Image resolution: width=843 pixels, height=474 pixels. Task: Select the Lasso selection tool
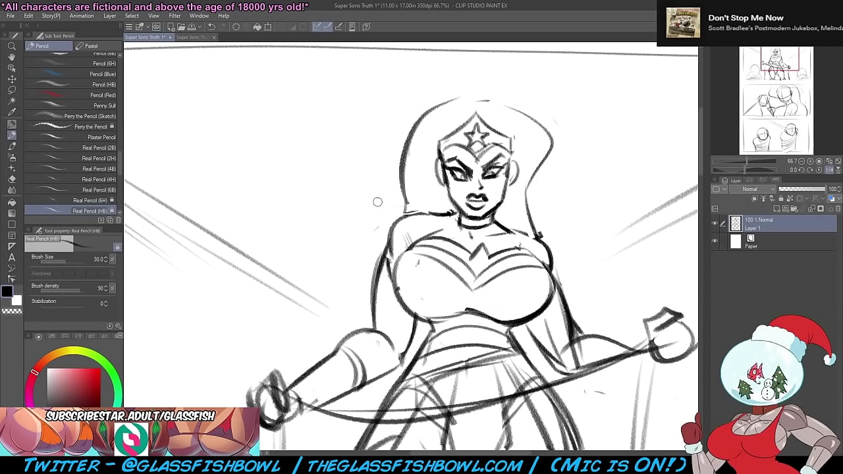click(11, 90)
